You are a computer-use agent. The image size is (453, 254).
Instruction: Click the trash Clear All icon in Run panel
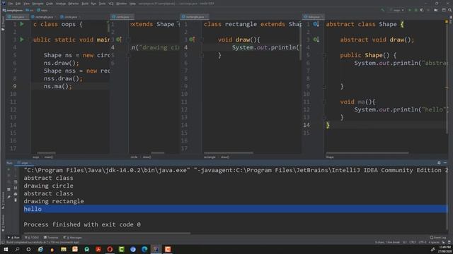click(x=16, y=200)
